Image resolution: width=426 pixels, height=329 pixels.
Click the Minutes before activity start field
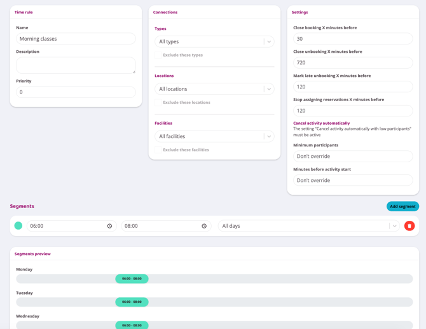click(x=353, y=181)
